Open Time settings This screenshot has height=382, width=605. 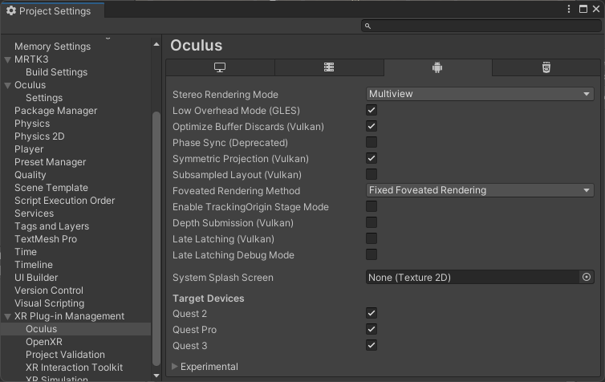26,251
